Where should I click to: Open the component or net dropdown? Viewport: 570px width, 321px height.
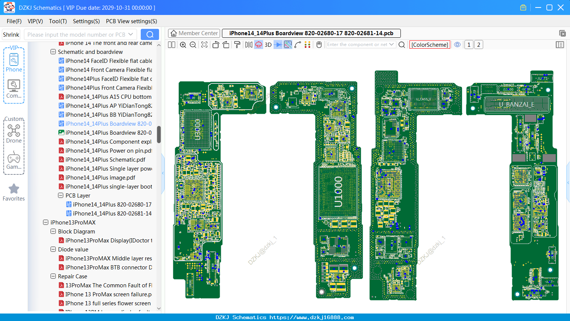tap(391, 45)
